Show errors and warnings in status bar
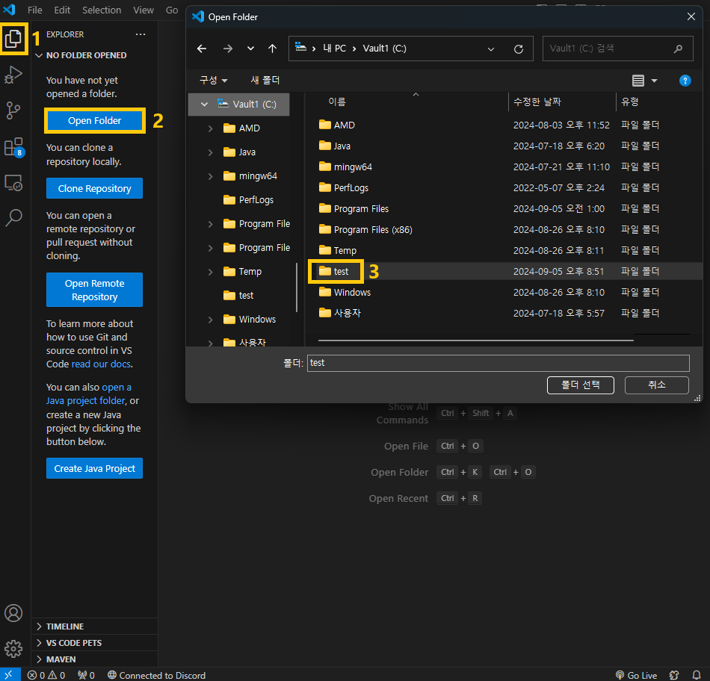 46,675
